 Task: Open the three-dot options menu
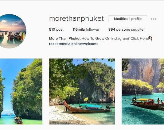pyautogui.click(x=154, y=19)
